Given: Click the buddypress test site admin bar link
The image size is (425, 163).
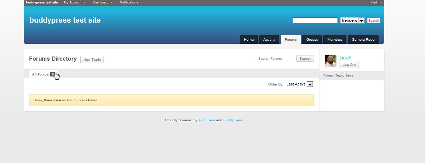Looking at the screenshot, I should pyautogui.click(x=42, y=2).
